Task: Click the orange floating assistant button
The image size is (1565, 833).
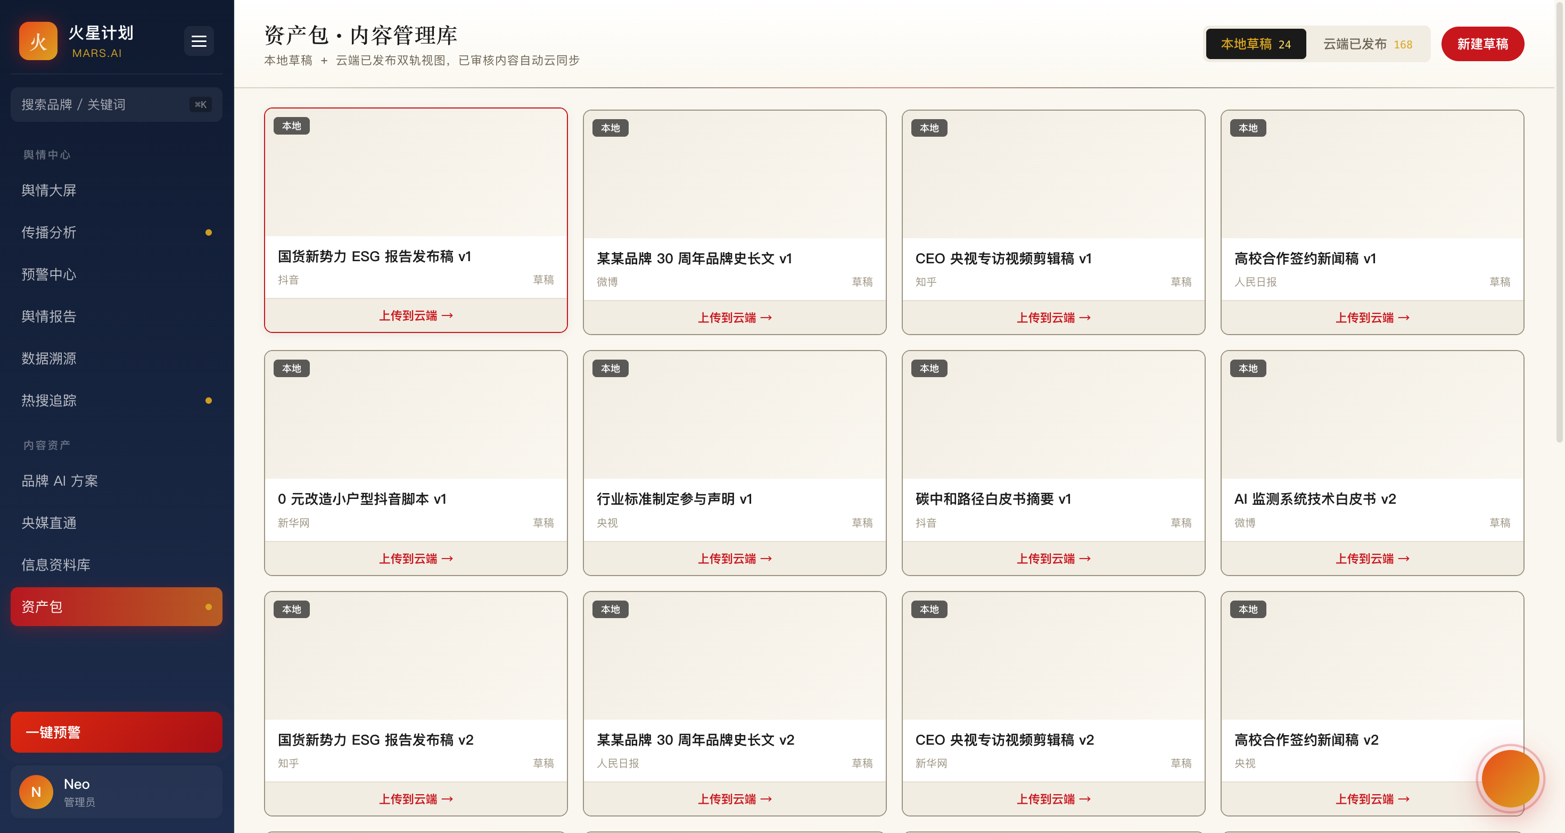Action: pos(1510,778)
